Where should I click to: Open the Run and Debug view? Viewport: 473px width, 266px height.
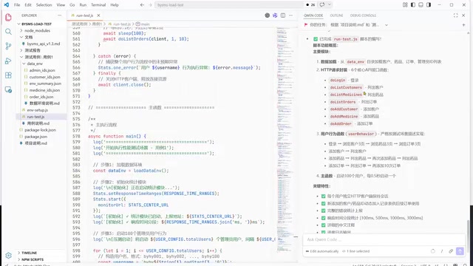(x=8, y=61)
